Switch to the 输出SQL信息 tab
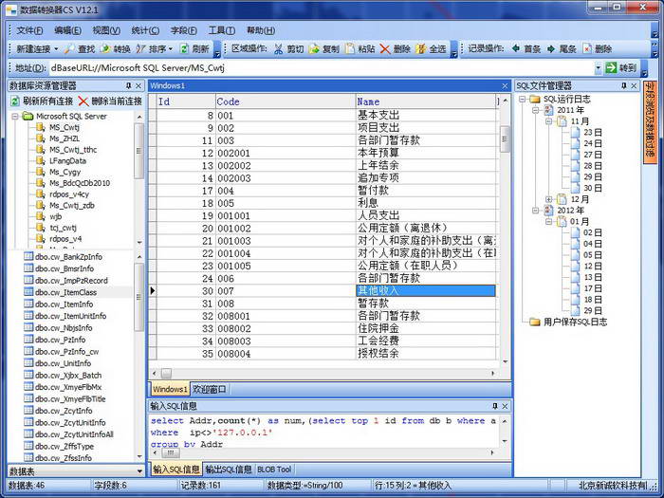The width and height of the screenshot is (664, 498). 228,469
